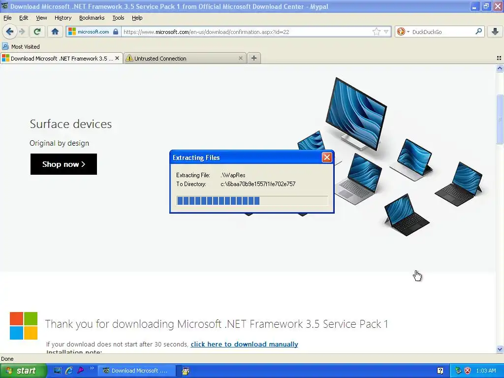Click the extracting file name .\WapRes
Image resolution: width=504 pixels, height=378 pixels.
pyautogui.click(x=233, y=175)
